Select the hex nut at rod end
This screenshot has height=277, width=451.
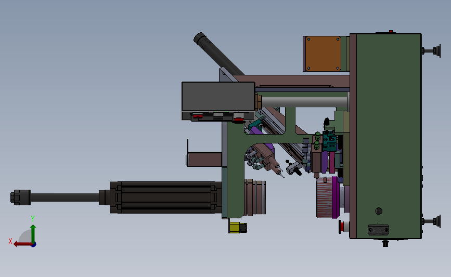click(x=16, y=197)
